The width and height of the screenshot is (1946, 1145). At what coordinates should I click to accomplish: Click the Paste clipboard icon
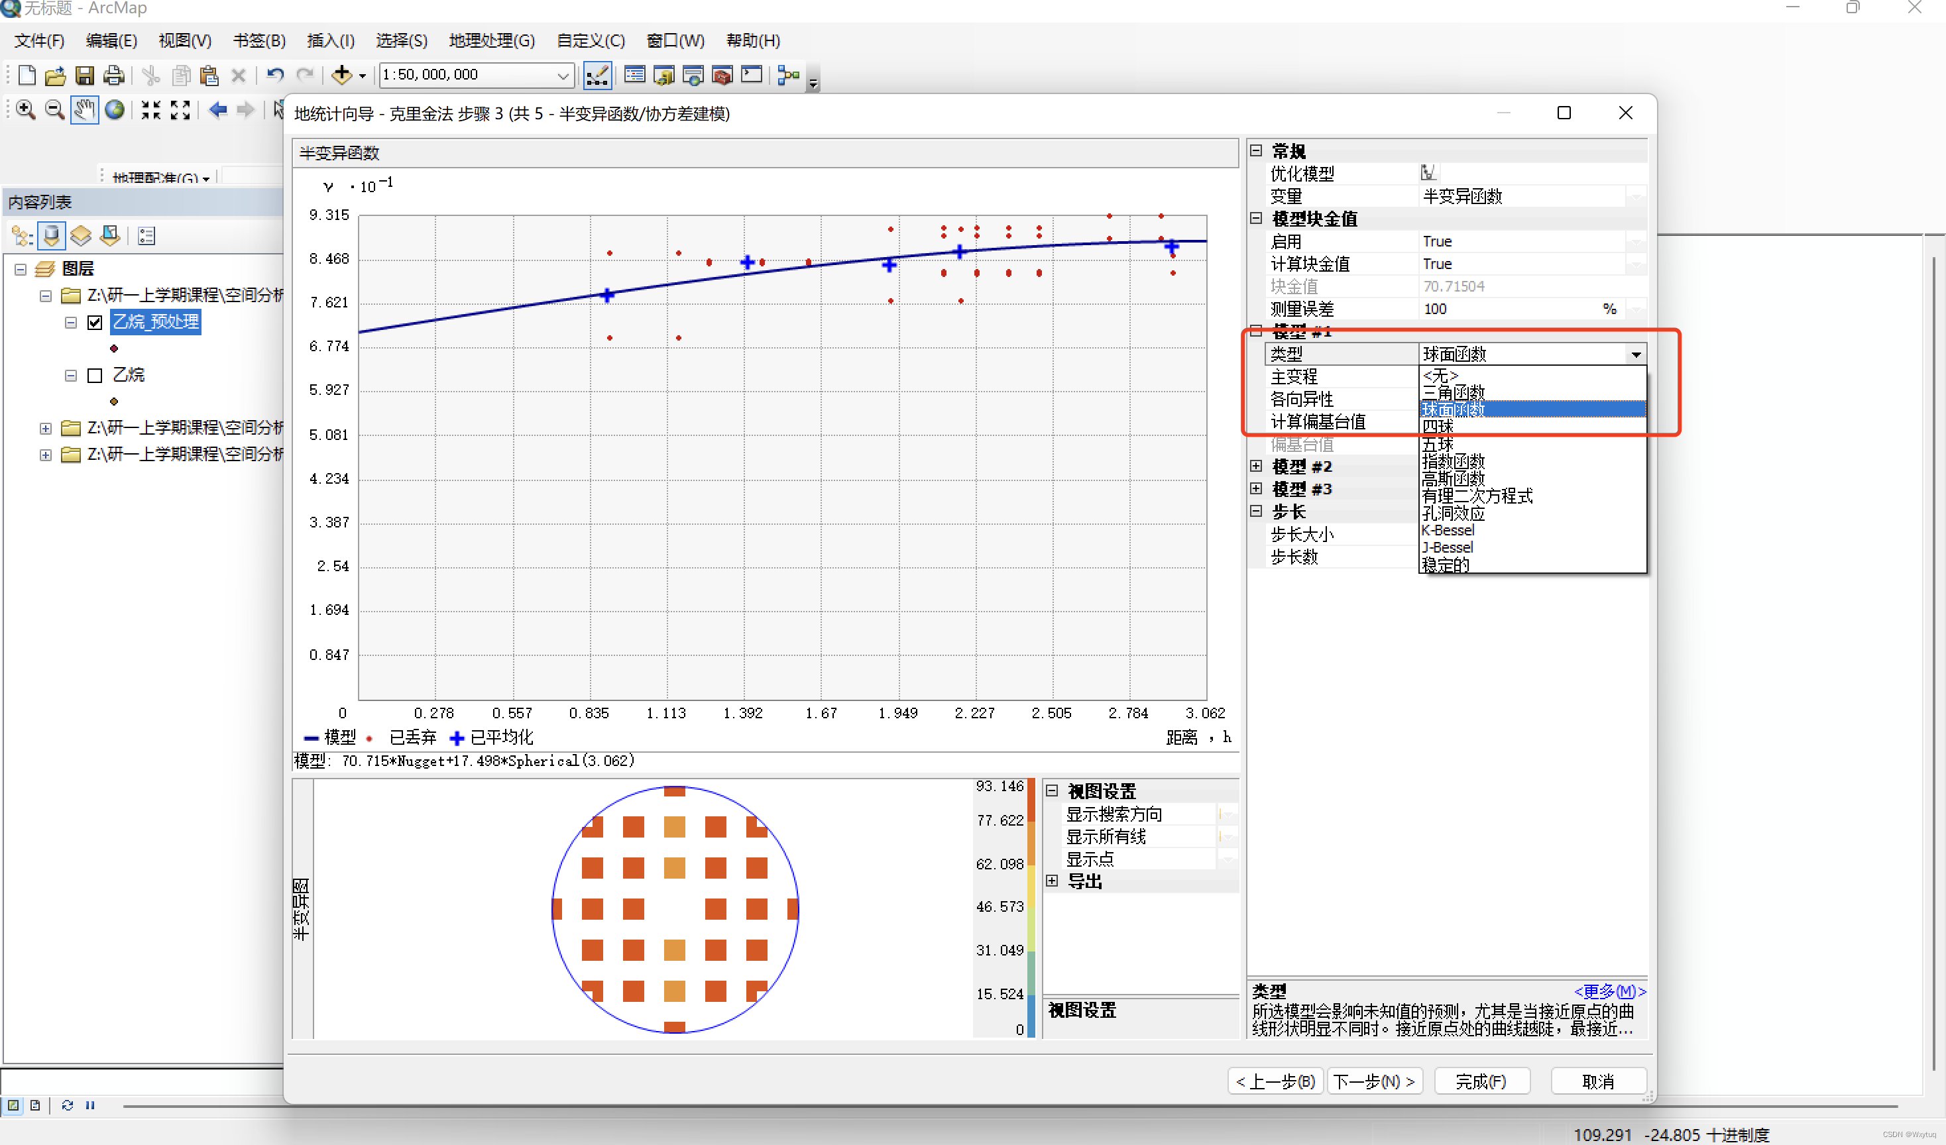[209, 75]
